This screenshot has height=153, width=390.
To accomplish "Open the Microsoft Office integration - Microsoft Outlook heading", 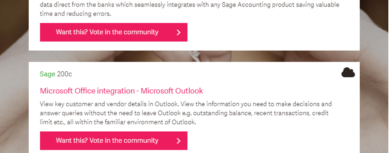I will click(x=121, y=91).
